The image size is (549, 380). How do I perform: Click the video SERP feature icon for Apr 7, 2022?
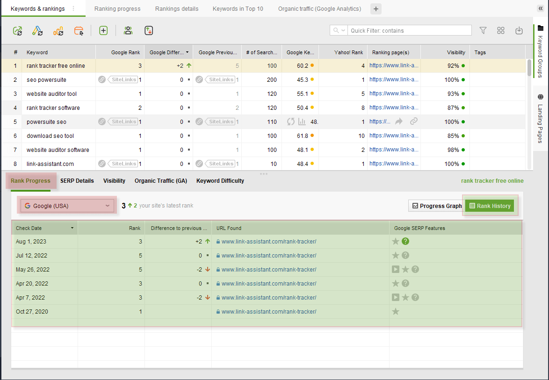tap(396, 297)
